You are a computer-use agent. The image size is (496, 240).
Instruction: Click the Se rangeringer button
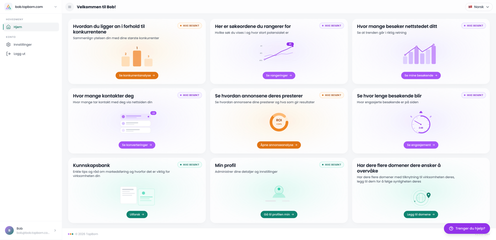click(279, 76)
